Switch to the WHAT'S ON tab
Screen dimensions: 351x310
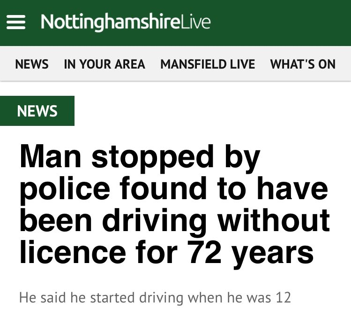pyautogui.click(x=303, y=64)
